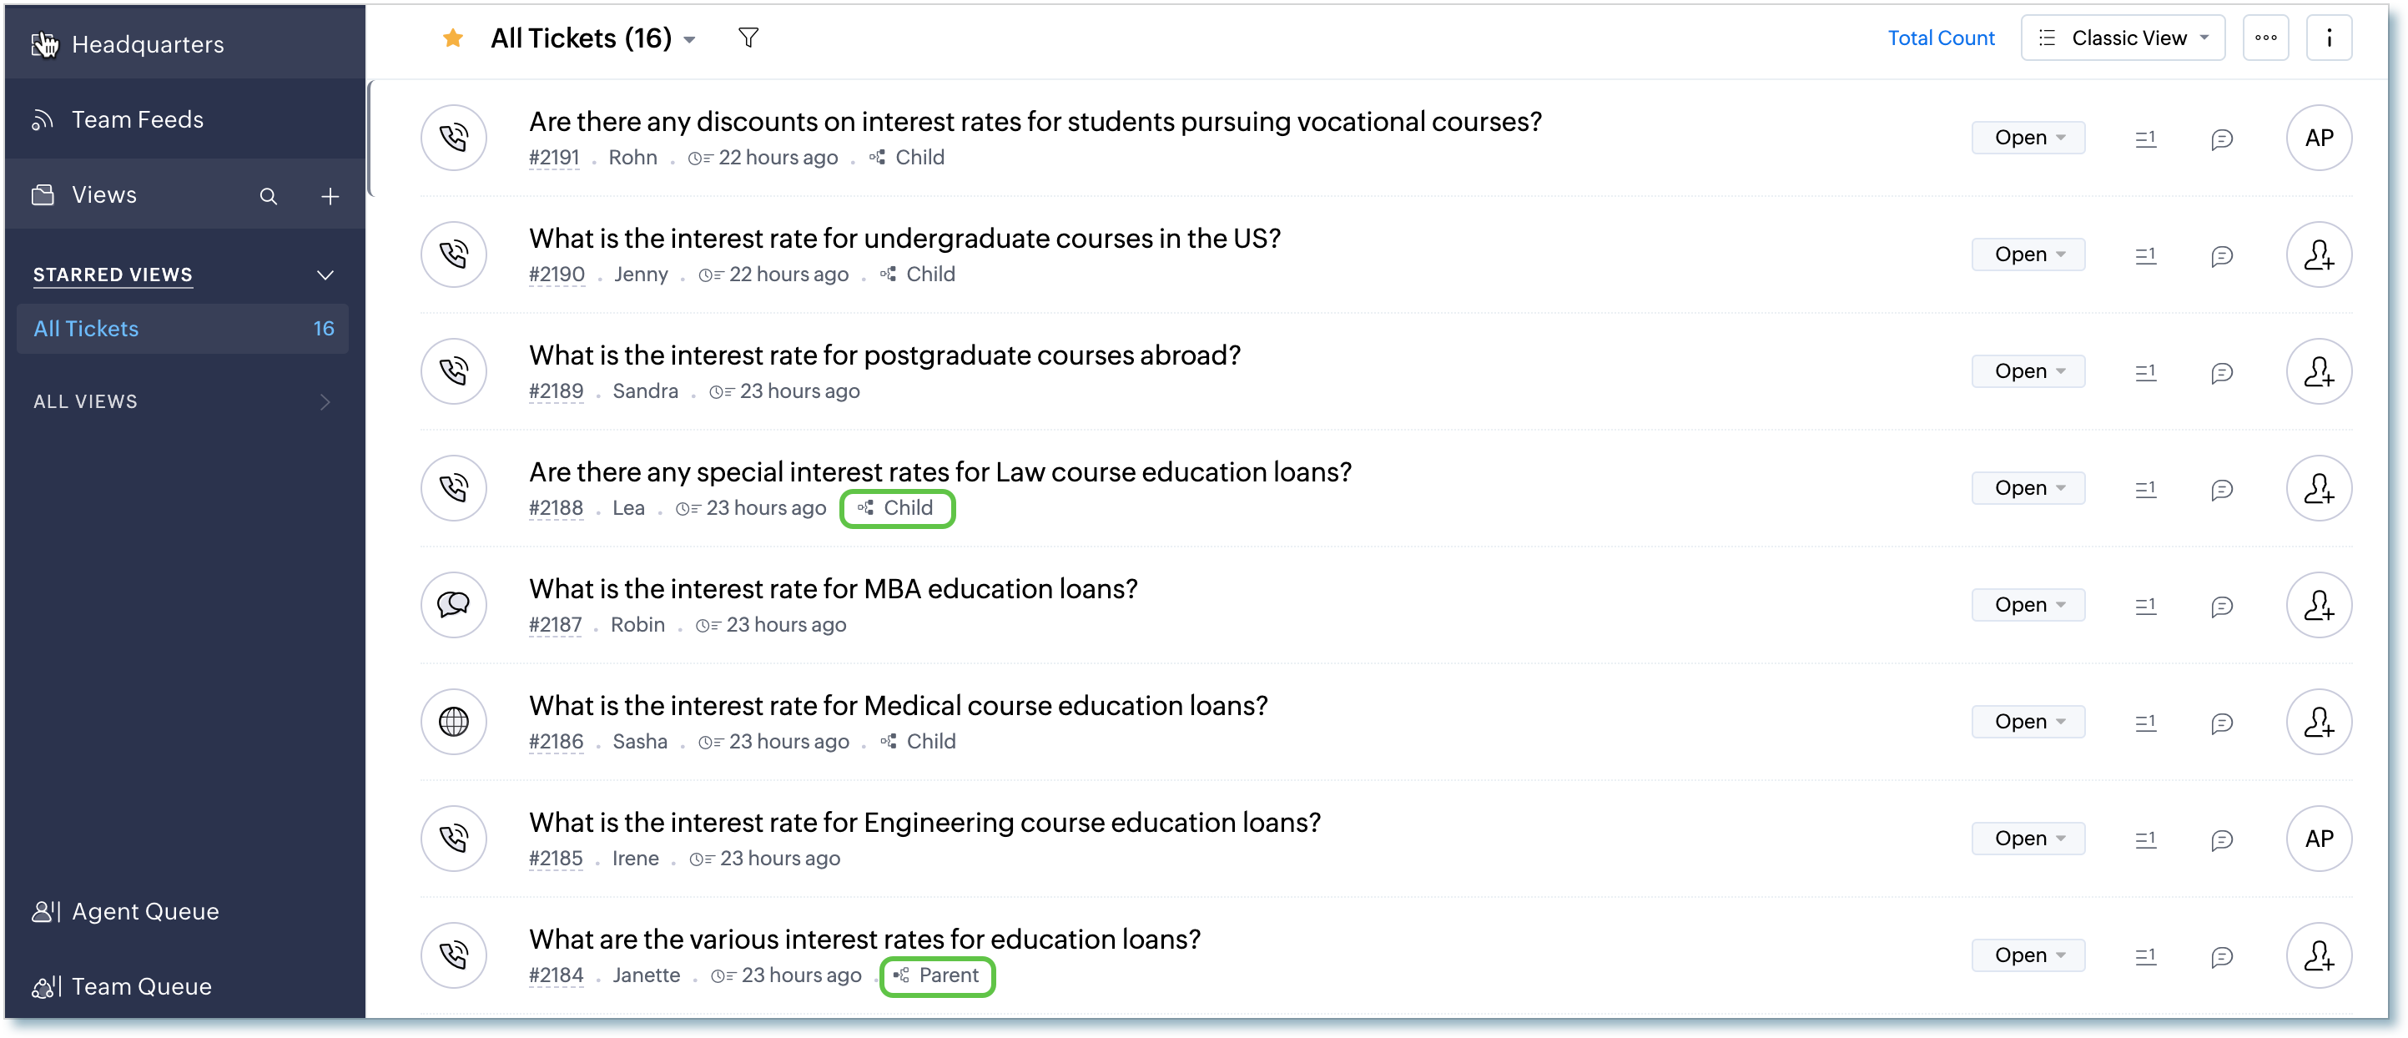Click the three-dots more options button

click(x=2265, y=38)
